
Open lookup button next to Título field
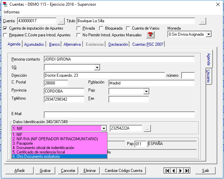pyautogui.click(x=202, y=21)
